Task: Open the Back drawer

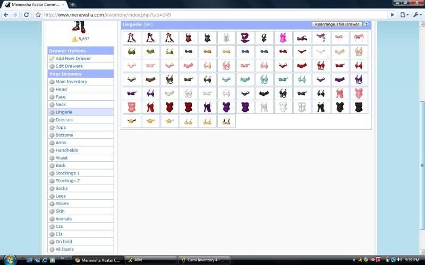Action: coord(61,165)
